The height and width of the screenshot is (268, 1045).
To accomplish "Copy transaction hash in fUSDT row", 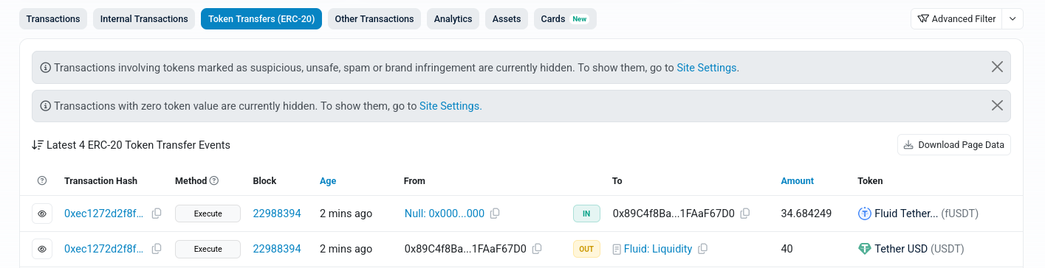I will point(157,214).
